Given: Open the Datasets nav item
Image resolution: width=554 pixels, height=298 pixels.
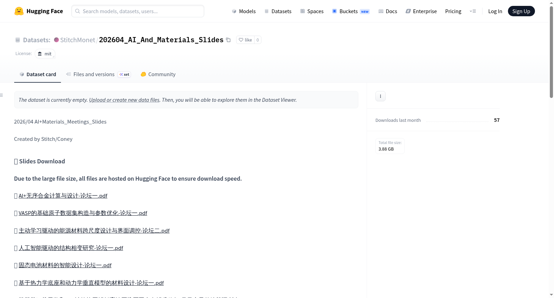Looking at the screenshot, I should coord(278,11).
